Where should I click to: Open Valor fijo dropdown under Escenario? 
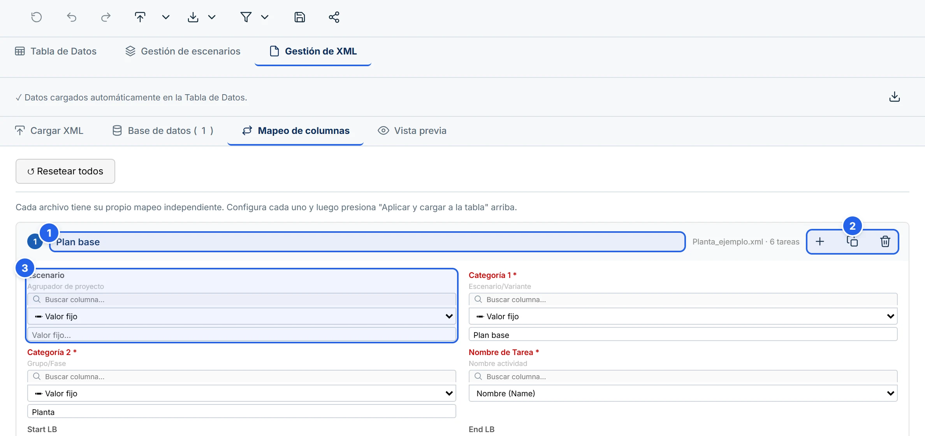click(241, 316)
